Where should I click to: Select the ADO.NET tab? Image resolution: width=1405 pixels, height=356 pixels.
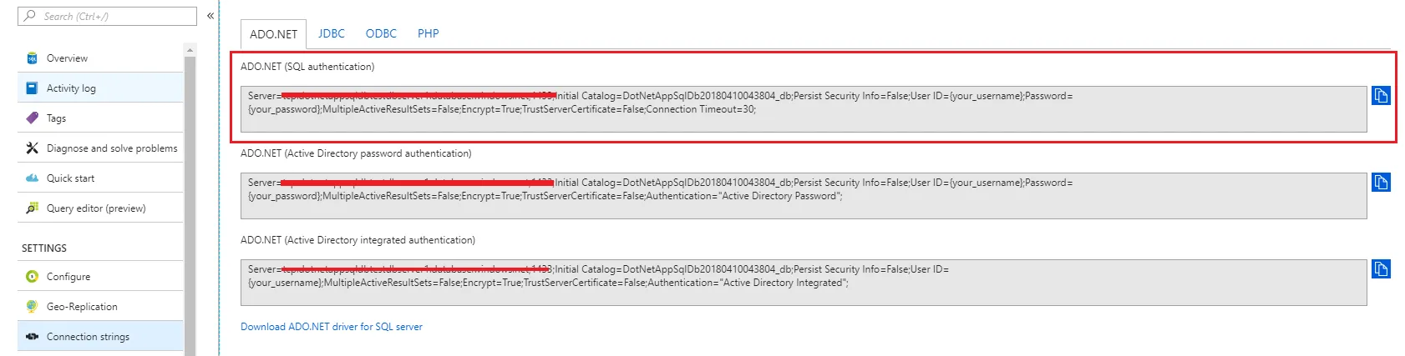tap(273, 34)
